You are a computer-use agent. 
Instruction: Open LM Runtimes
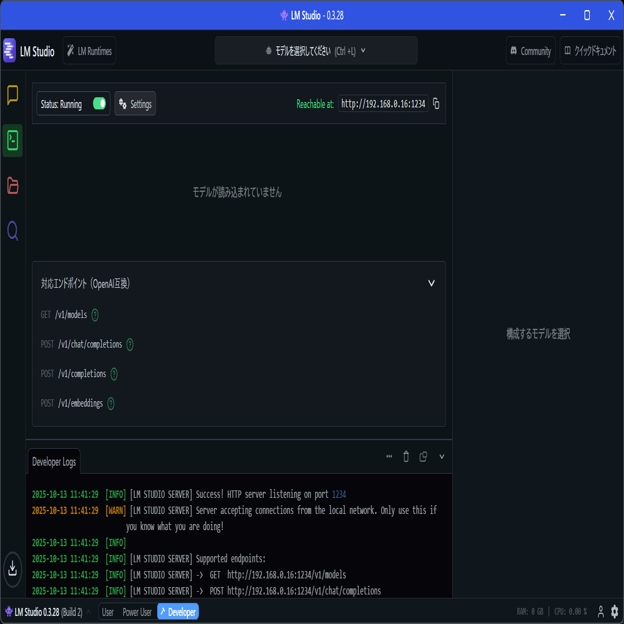[89, 50]
